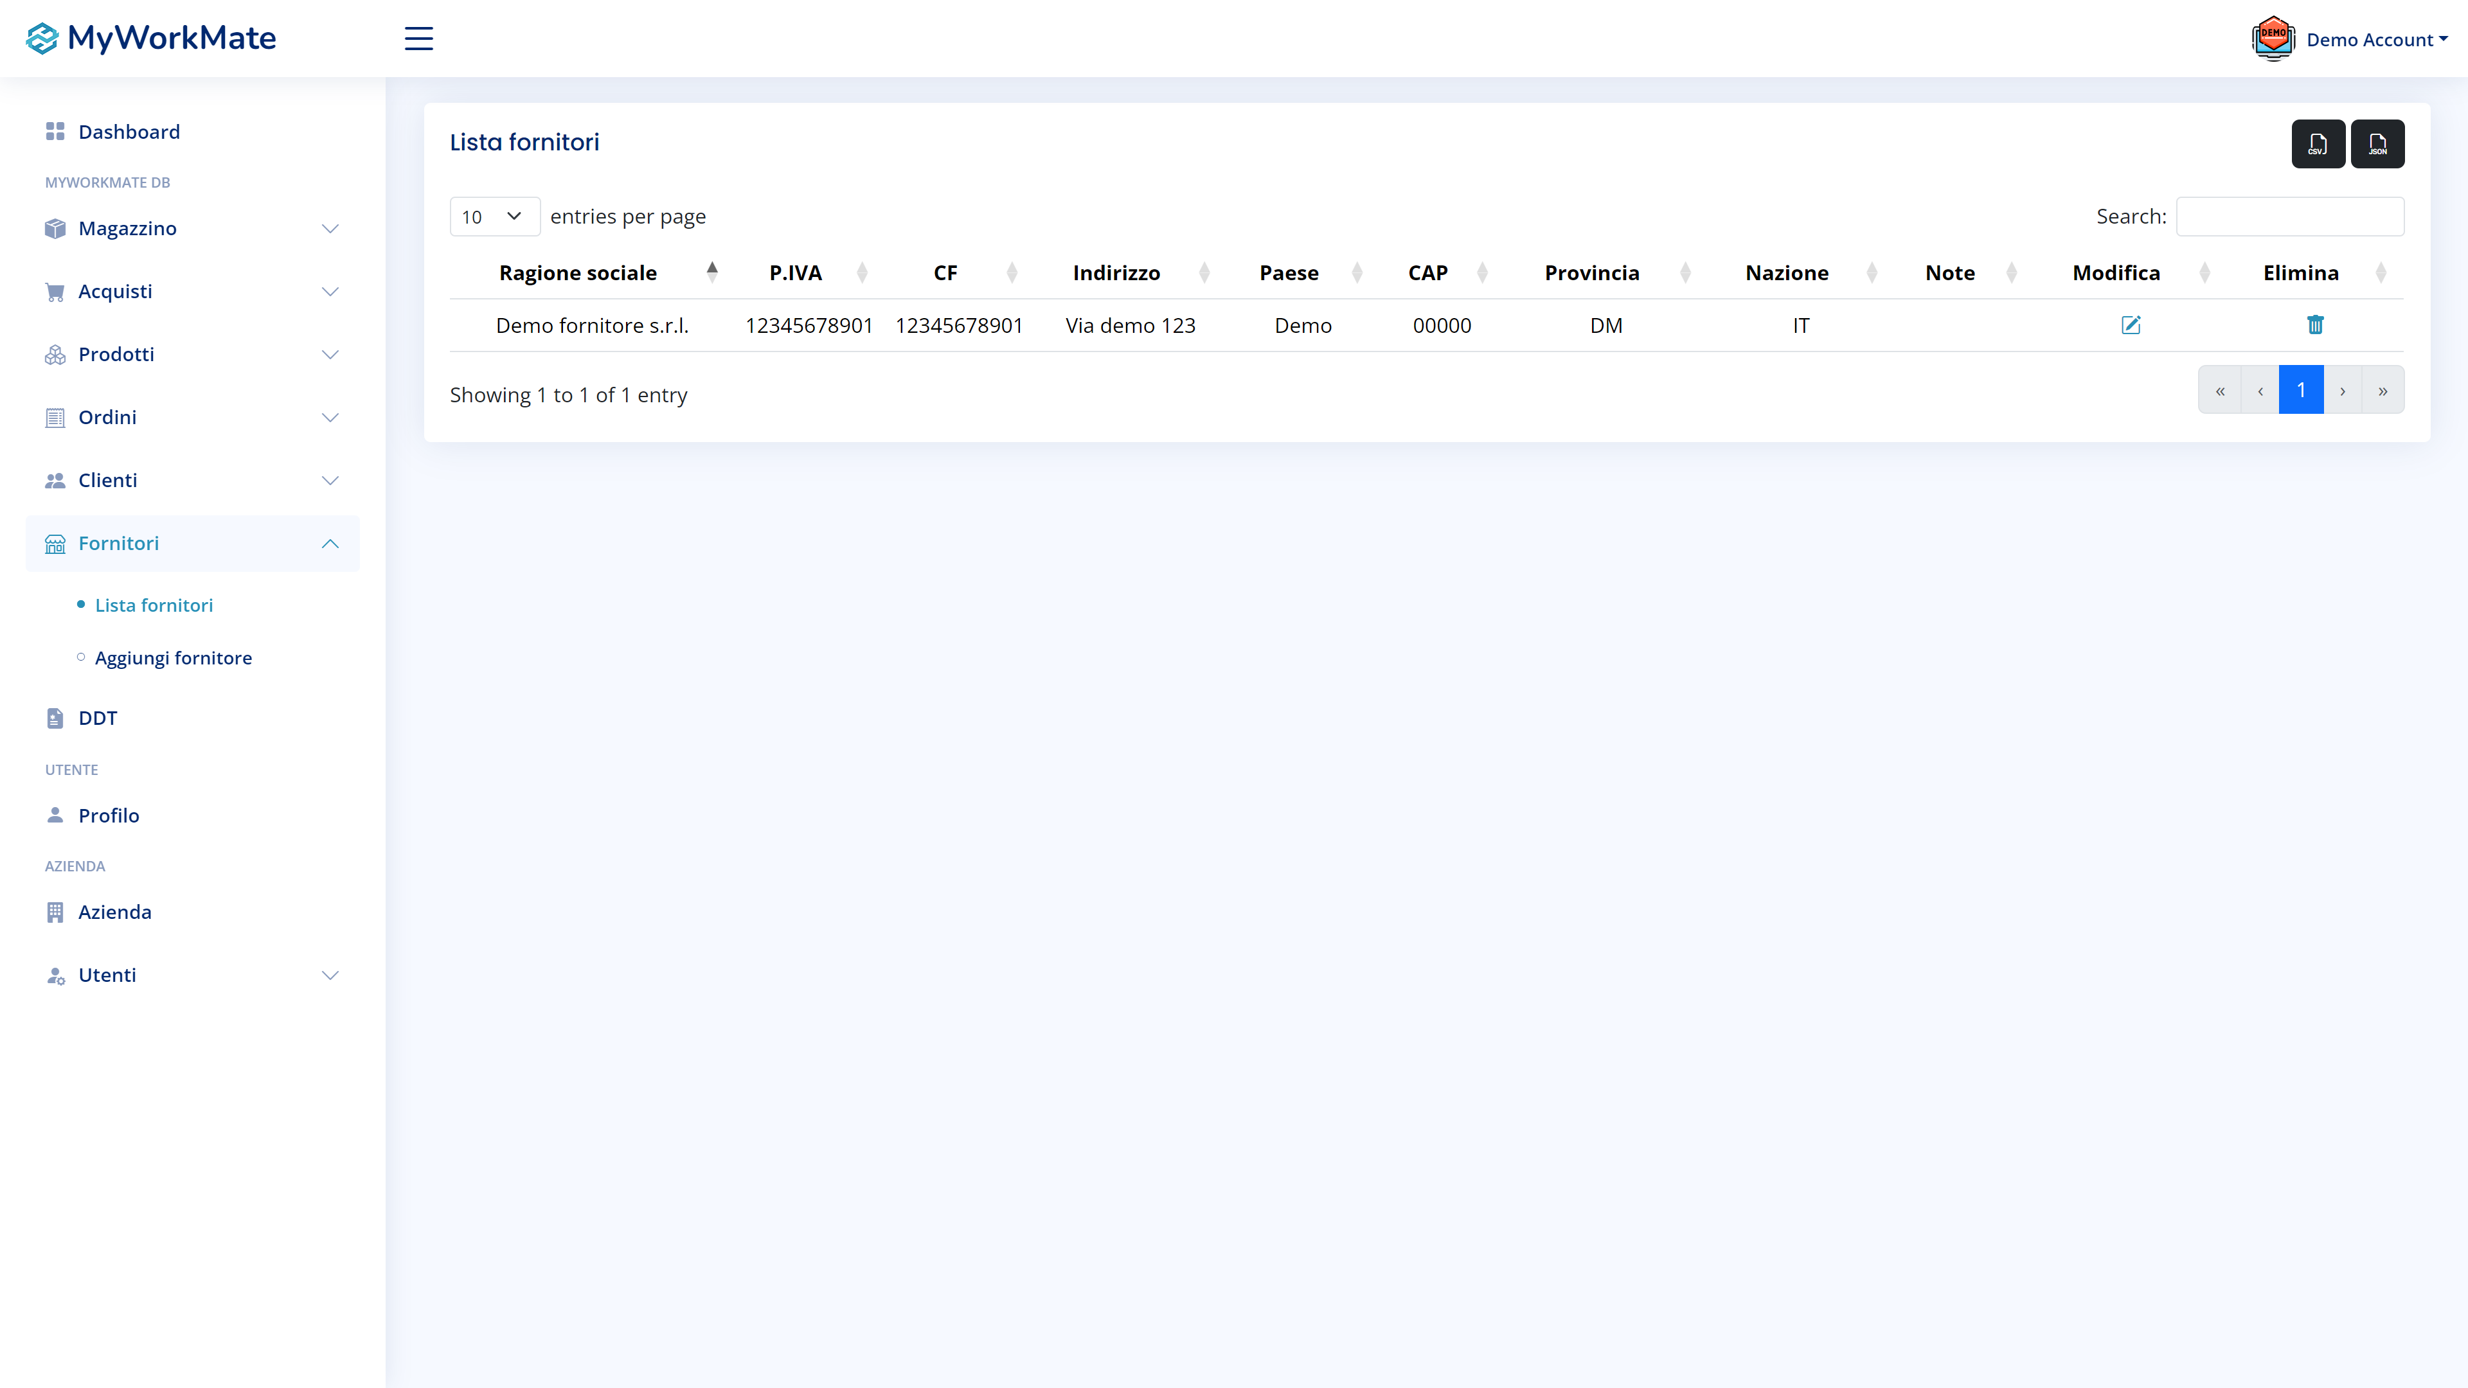This screenshot has height=1388, width=2468.
Task: Go to pagination page 1
Action: 2300,390
